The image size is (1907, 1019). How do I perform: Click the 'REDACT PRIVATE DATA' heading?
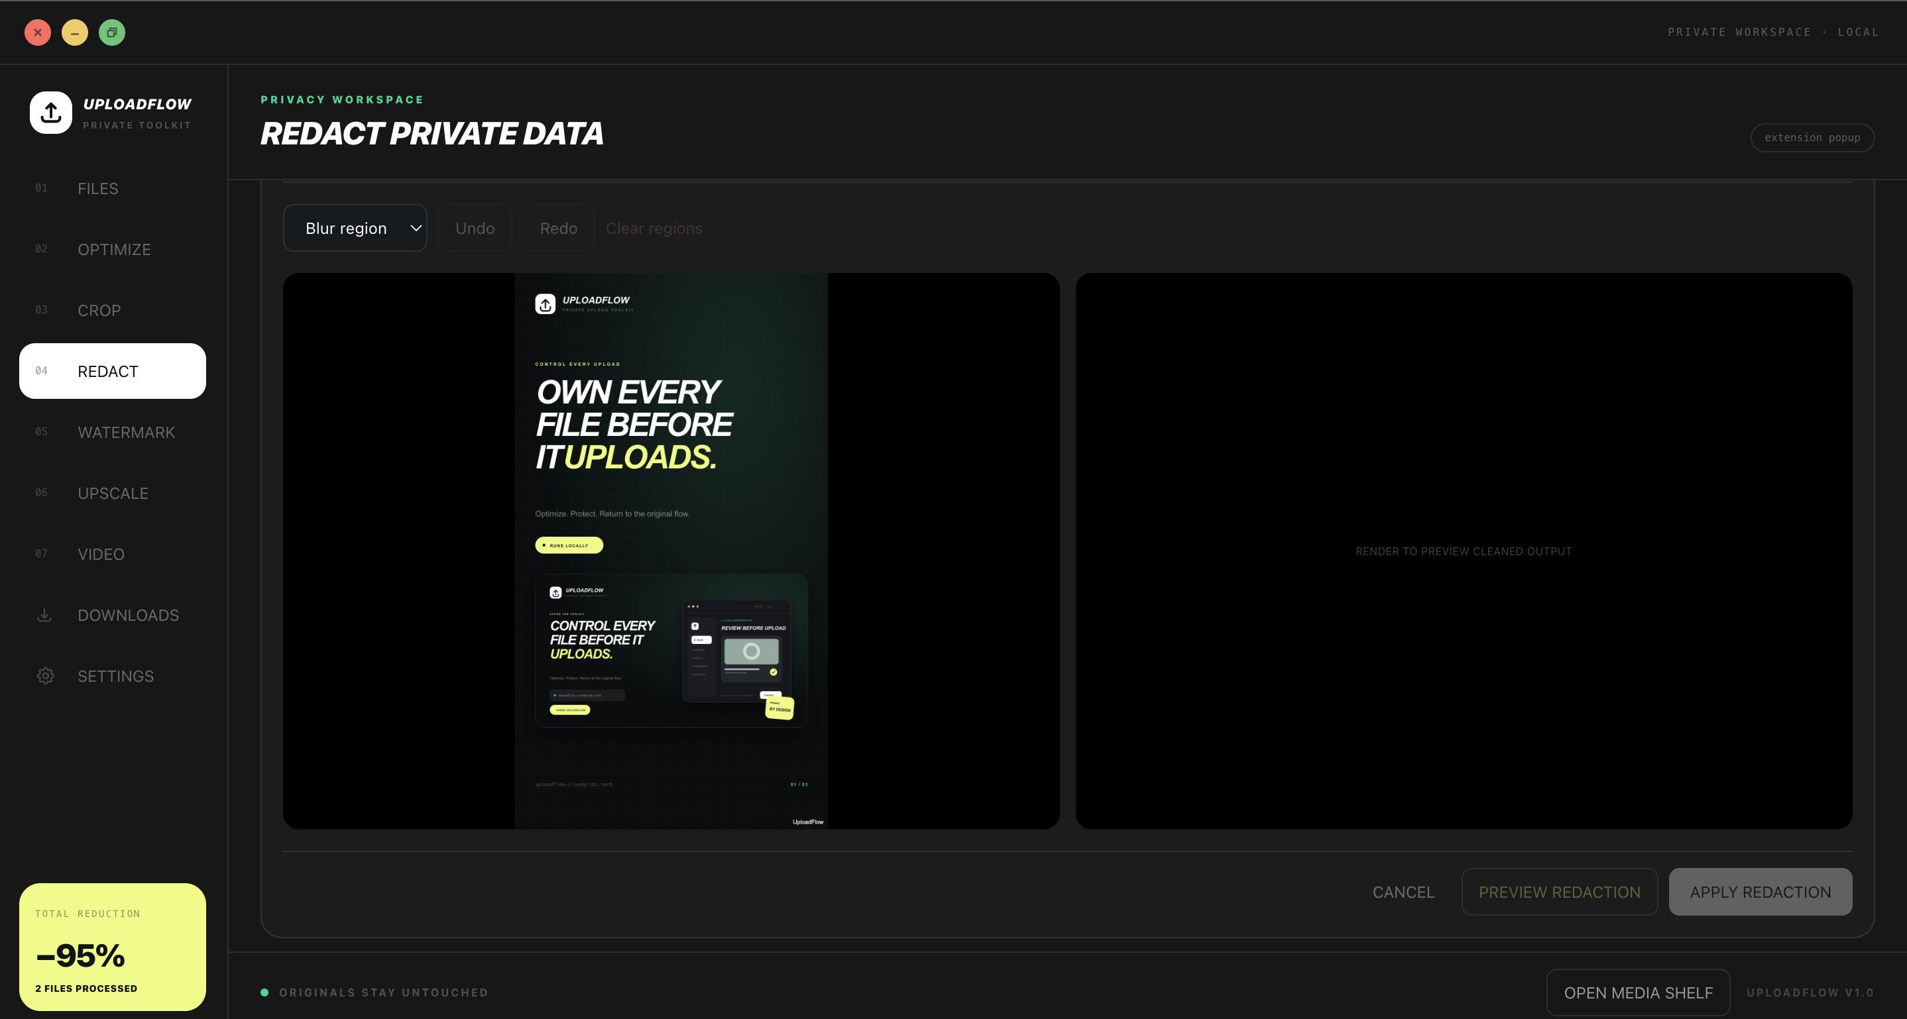[x=432, y=134]
